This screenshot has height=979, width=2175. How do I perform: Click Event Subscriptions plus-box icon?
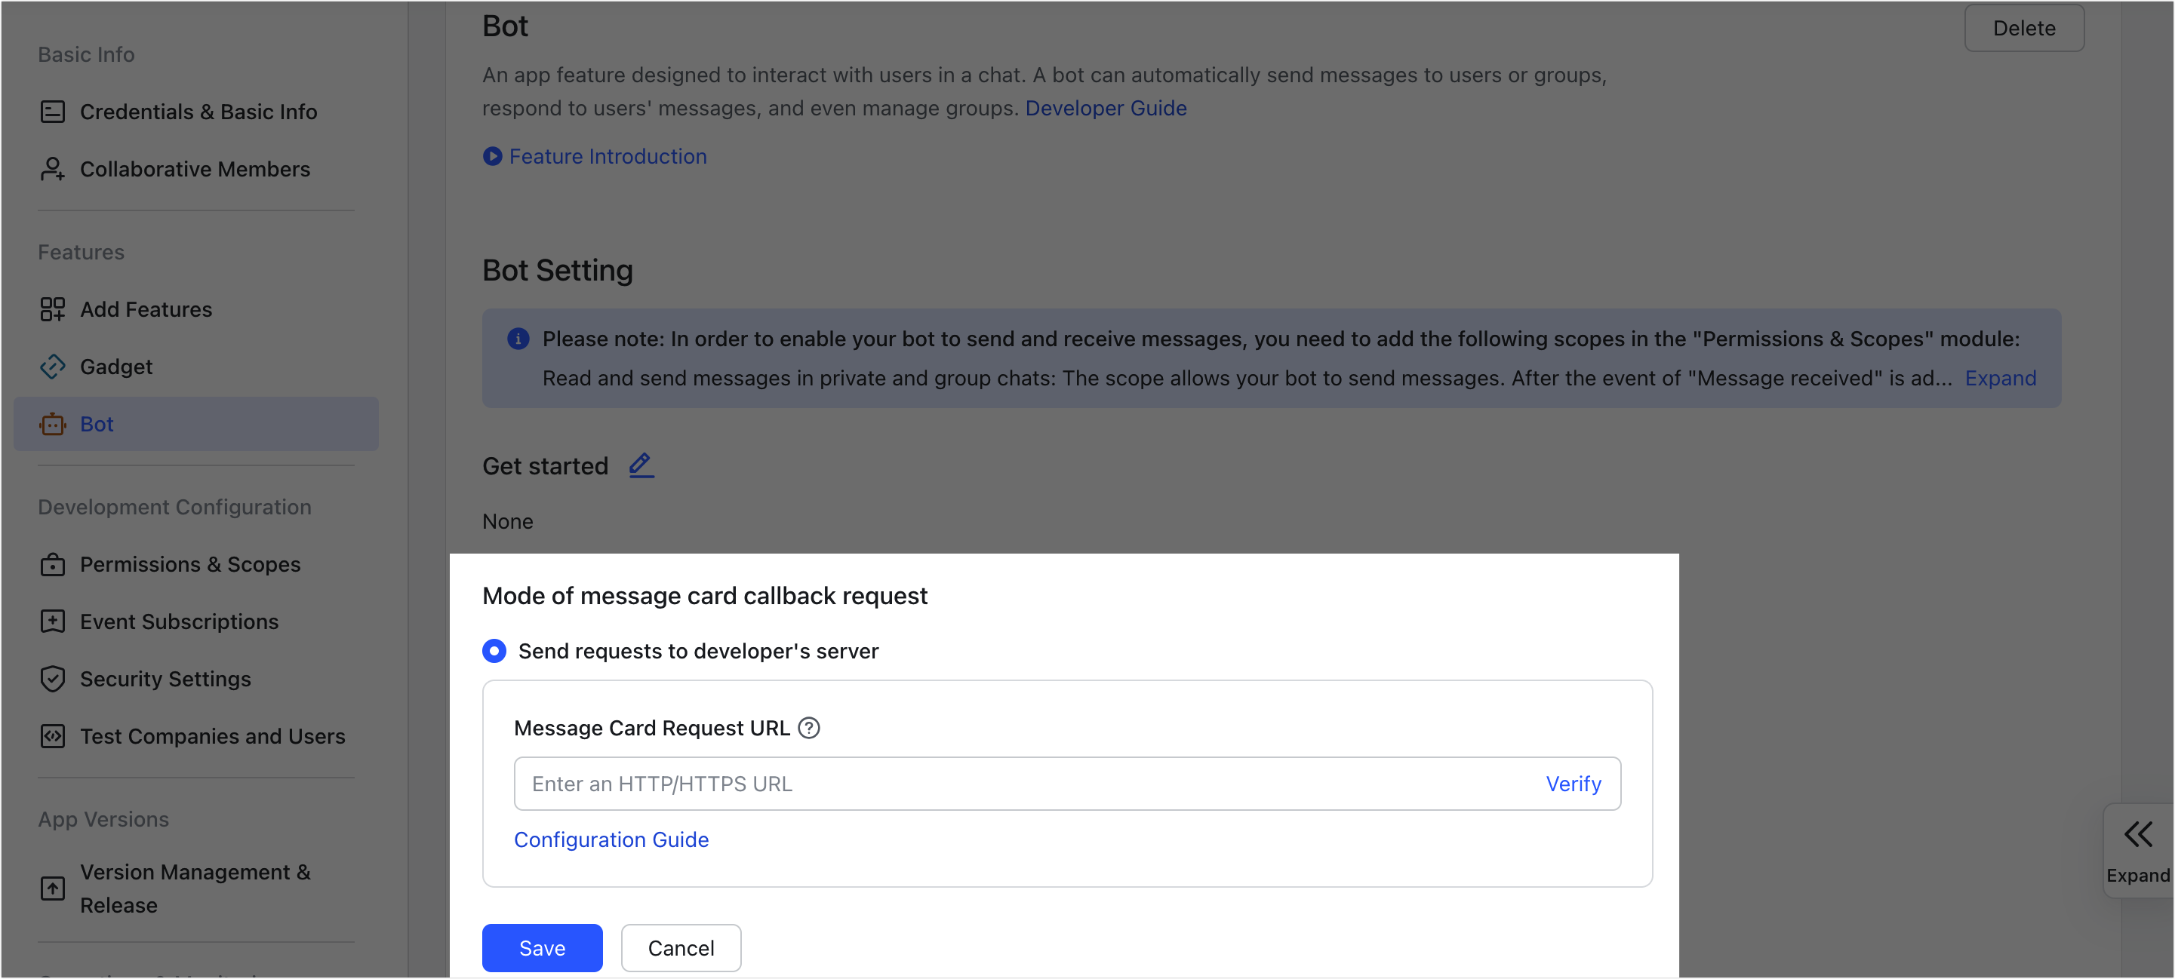click(52, 621)
